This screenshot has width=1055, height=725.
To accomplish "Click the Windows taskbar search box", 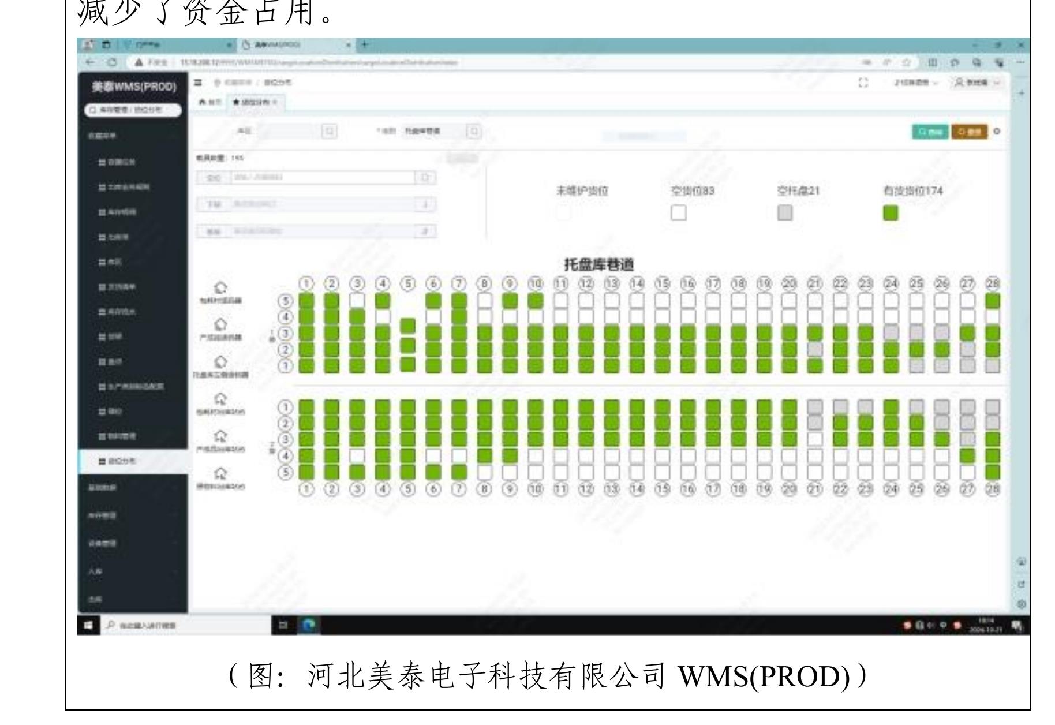I will (185, 625).
